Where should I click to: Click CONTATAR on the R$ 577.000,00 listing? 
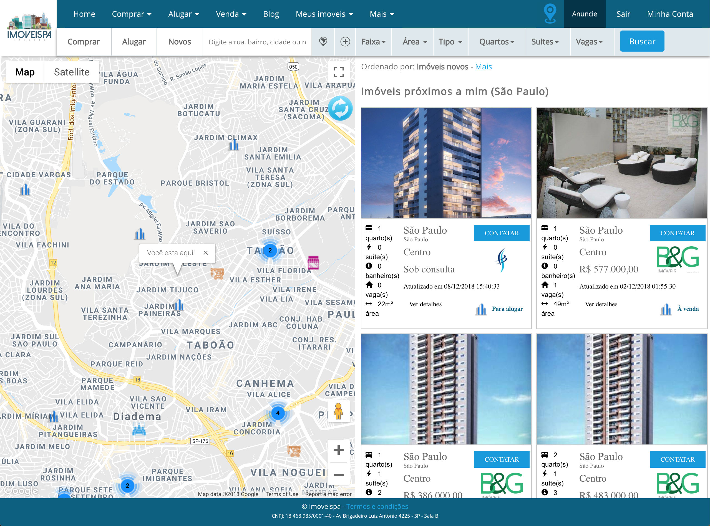(x=677, y=233)
